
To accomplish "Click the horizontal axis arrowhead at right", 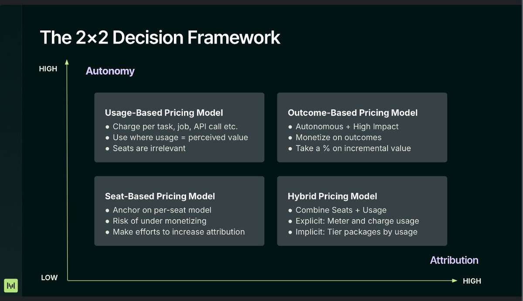I will coord(455,281).
